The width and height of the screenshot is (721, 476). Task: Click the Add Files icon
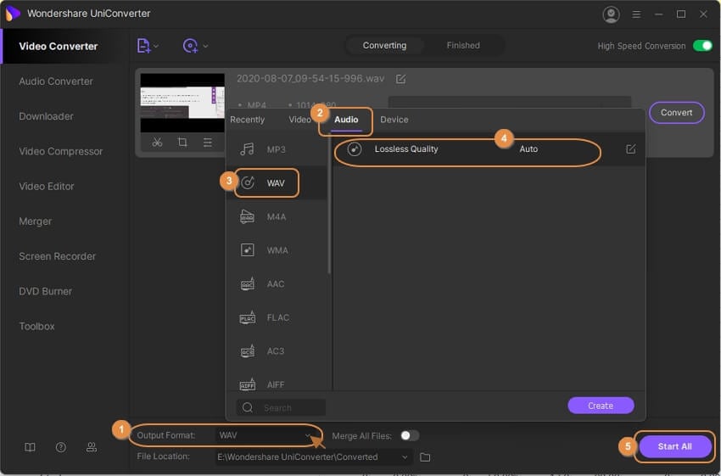143,46
